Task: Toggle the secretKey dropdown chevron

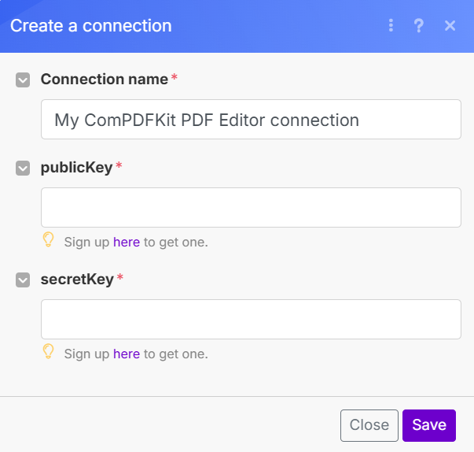Action: (23, 280)
